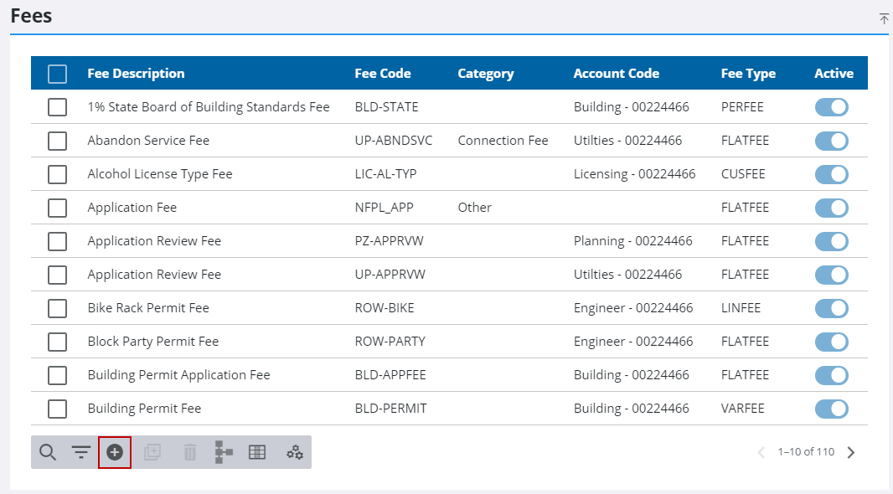Toggle Active switch for NFPL_APP
The height and width of the screenshot is (494, 893).
pos(832,208)
